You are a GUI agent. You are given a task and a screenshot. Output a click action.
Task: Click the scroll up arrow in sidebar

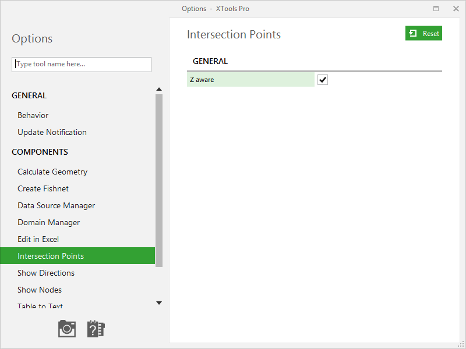coord(159,89)
